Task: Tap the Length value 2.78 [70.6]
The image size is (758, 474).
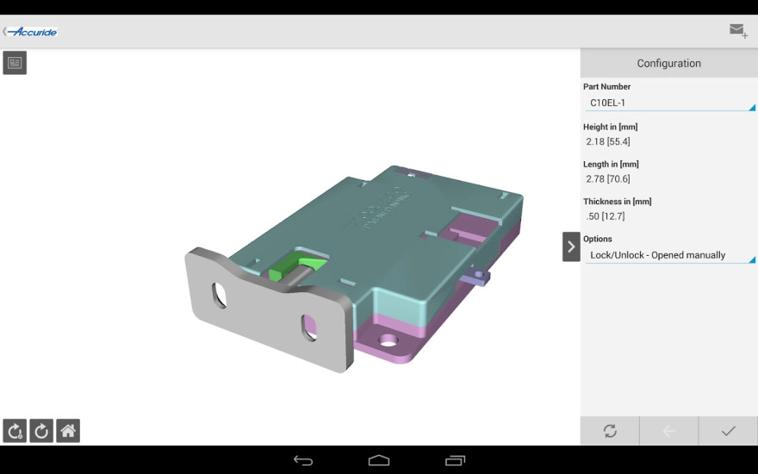Action: tap(608, 179)
